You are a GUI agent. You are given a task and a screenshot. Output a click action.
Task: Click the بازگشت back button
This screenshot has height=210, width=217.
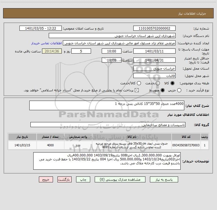(x=65, y=180)
